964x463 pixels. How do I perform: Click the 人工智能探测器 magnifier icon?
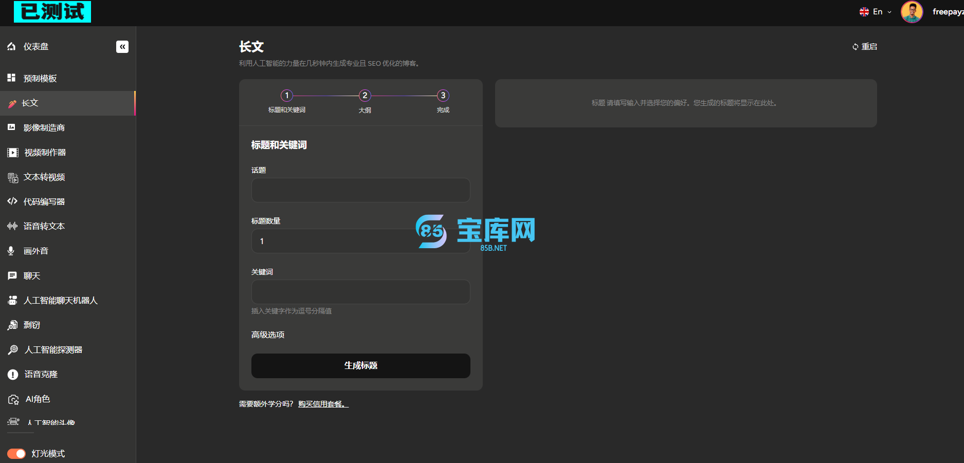[13, 350]
